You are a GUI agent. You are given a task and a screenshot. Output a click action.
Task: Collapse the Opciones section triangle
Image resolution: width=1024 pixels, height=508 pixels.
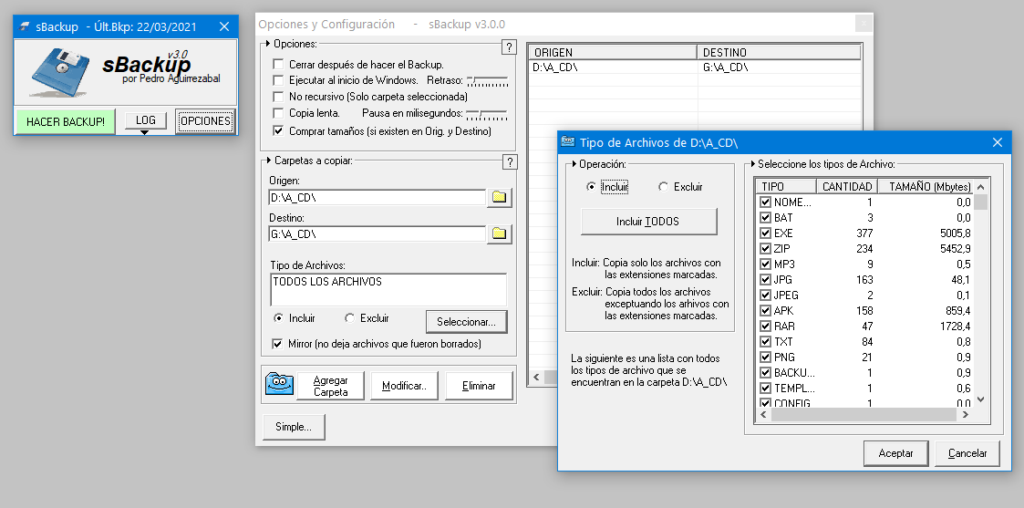click(267, 44)
